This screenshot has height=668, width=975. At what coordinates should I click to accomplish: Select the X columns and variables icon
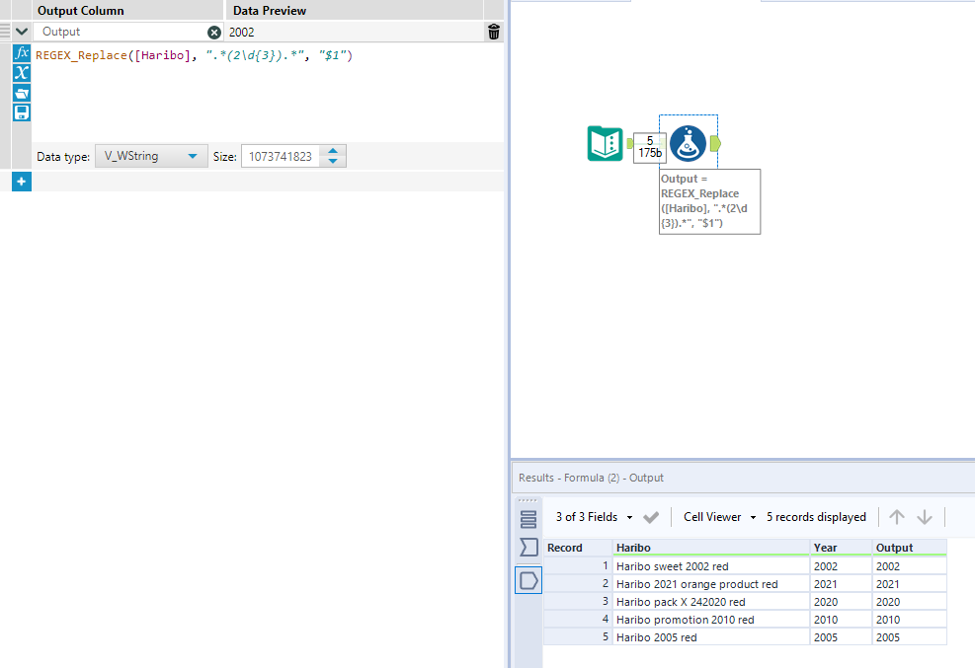21,73
